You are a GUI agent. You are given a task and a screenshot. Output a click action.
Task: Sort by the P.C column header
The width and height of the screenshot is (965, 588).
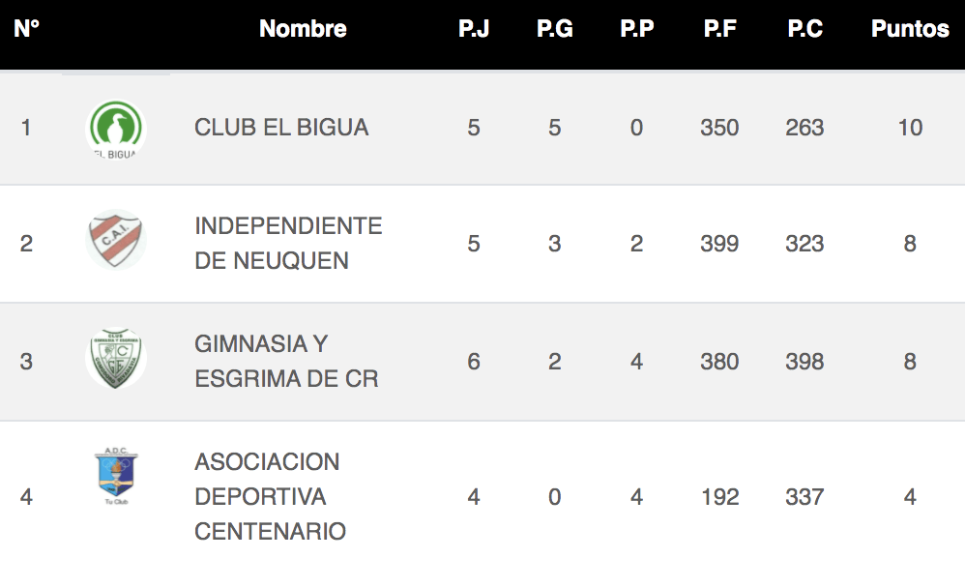tap(804, 29)
